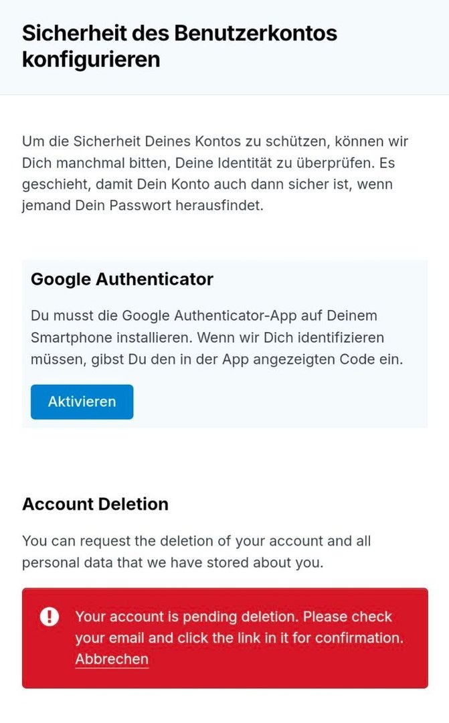Click the 'Account Deletion' heading

[95, 504]
